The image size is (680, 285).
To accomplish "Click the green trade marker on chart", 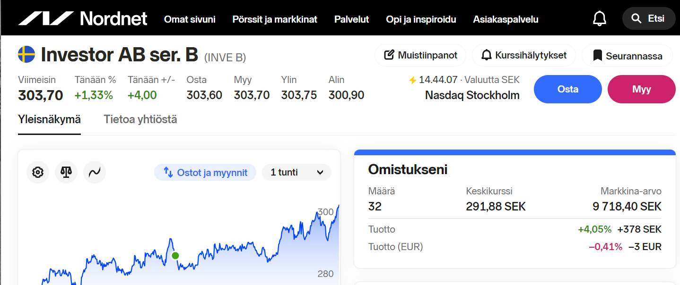I will click(175, 256).
